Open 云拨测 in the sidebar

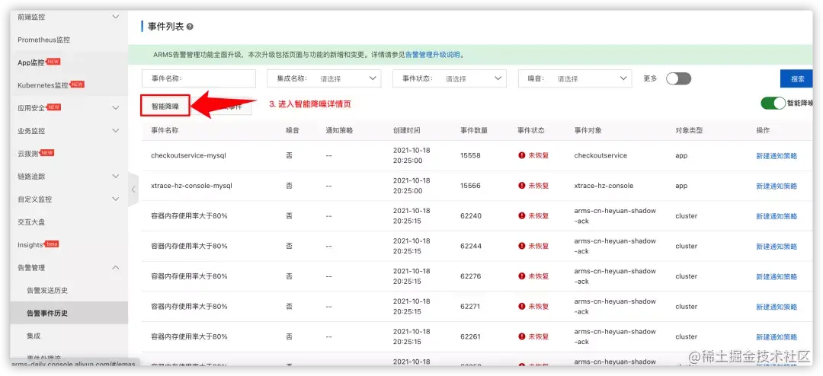coord(28,154)
